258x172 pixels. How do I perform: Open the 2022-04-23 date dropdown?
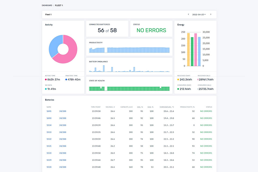(x=199, y=15)
